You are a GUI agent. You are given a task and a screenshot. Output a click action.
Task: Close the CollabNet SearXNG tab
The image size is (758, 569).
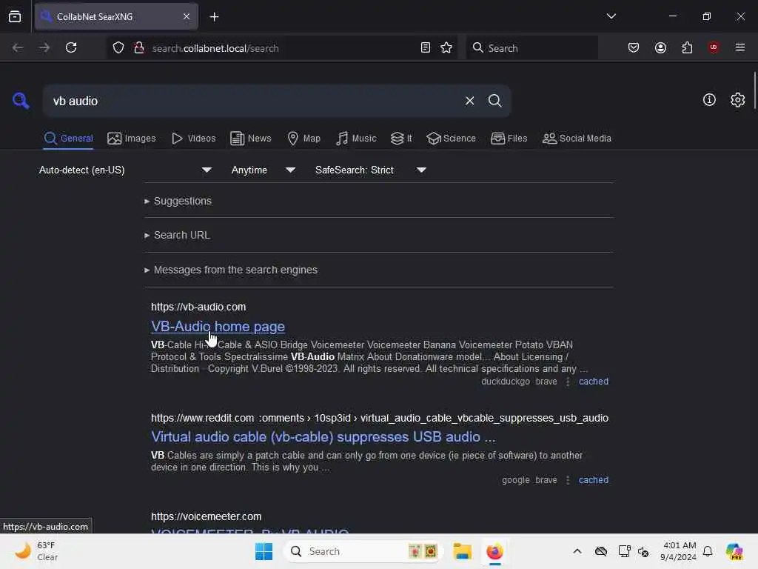coord(187,16)
